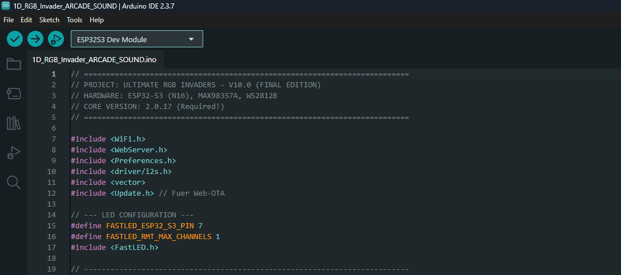
Task: Click the FASTLED_RMT_MAX_CHANNELS define
Action: [x=146, y=237]
